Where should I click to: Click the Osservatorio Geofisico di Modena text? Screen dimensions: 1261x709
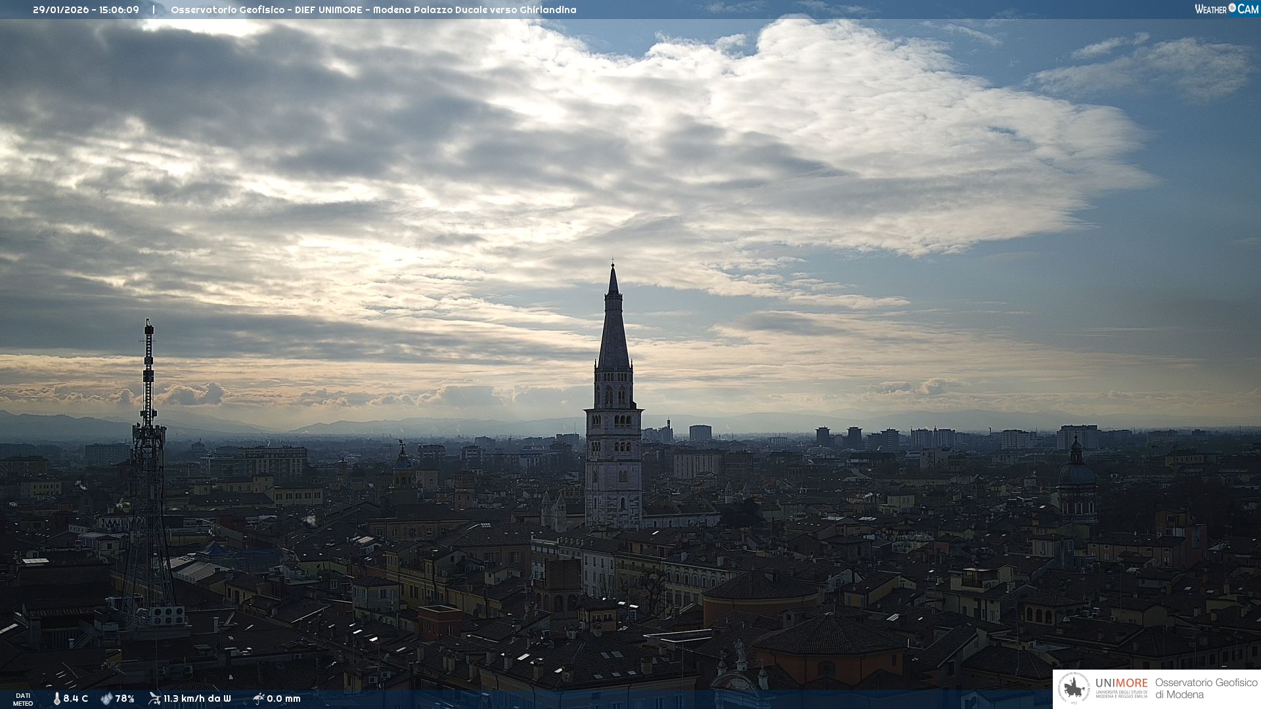tap(1206, 689)
